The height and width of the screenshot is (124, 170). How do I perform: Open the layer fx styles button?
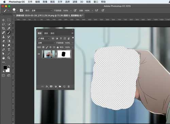coord(47,86)
